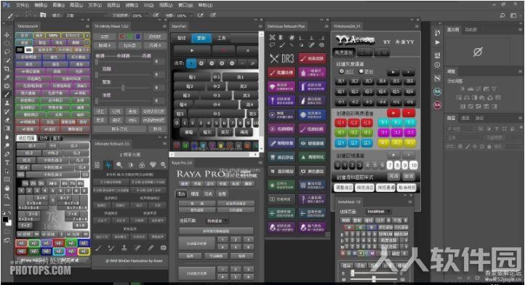Open the red KA plugin icon

[437, 105]
